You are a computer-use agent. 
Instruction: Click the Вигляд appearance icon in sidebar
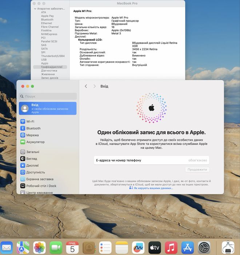click(x=23, y=159)
